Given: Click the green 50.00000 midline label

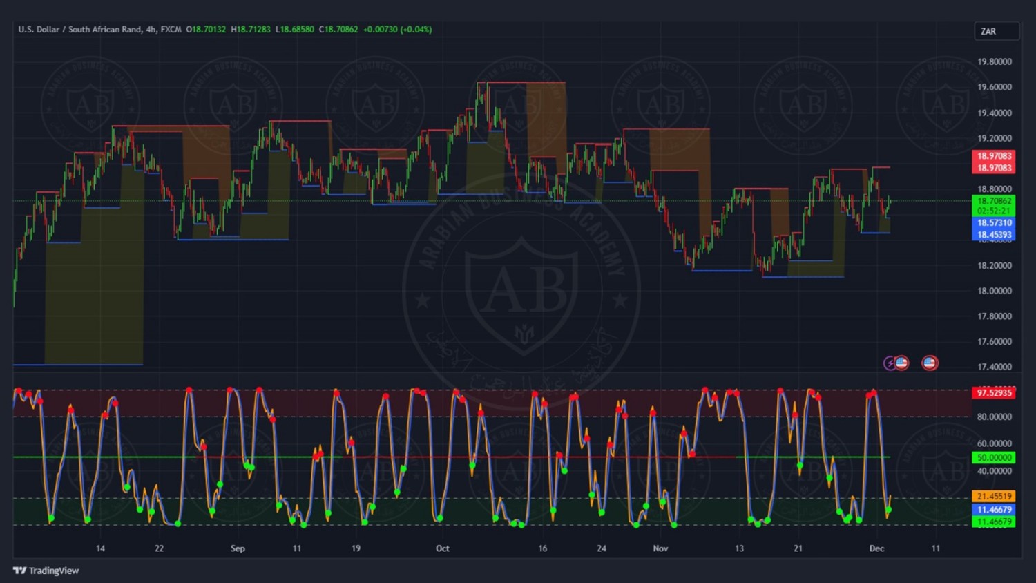Looking at the screenshot, I should pos(994,458).
